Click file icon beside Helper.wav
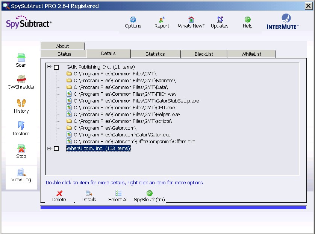 tap(69, 115)
